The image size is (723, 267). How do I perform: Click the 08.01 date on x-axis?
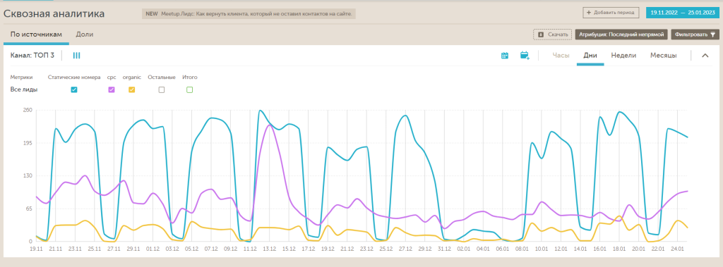(x=522, y=249)
